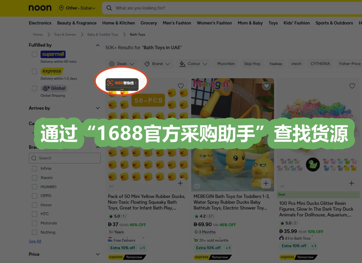The height and width of the screenshot is (263, 362).
Task: Favorite the MEBEGIN Bath Toys product
Action: 267,86
